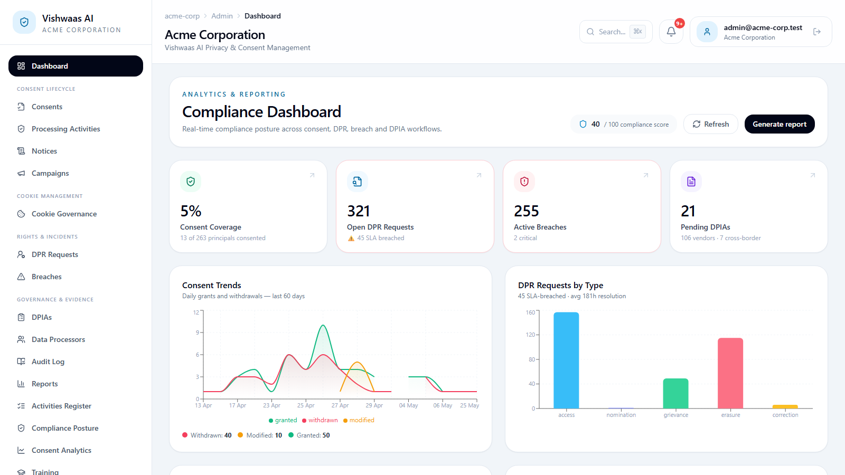Image resolution: width=845 pixels, height=475 pixels.
Task: Open the Open DPR Requests card arrow
Action: (479, 175)
